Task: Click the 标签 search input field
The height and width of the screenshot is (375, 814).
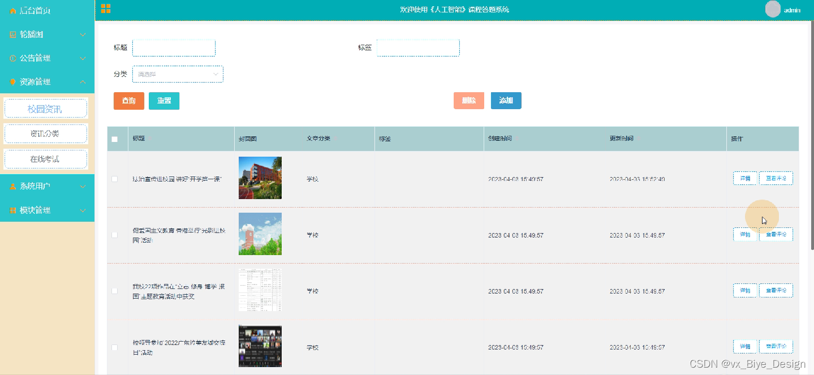Action: (x=418, y=48)
